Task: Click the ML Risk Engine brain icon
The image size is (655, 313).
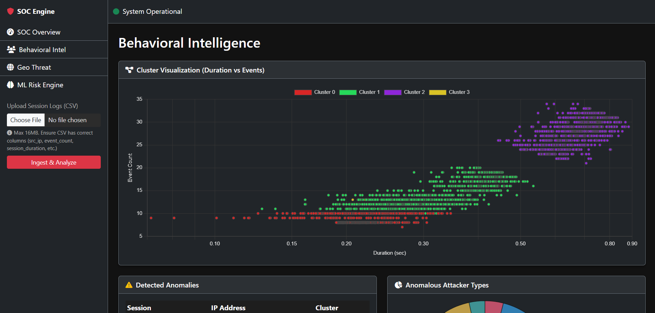Action: (10, 85)
